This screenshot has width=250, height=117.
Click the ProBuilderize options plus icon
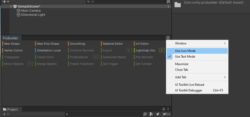[x=96, y=57]
